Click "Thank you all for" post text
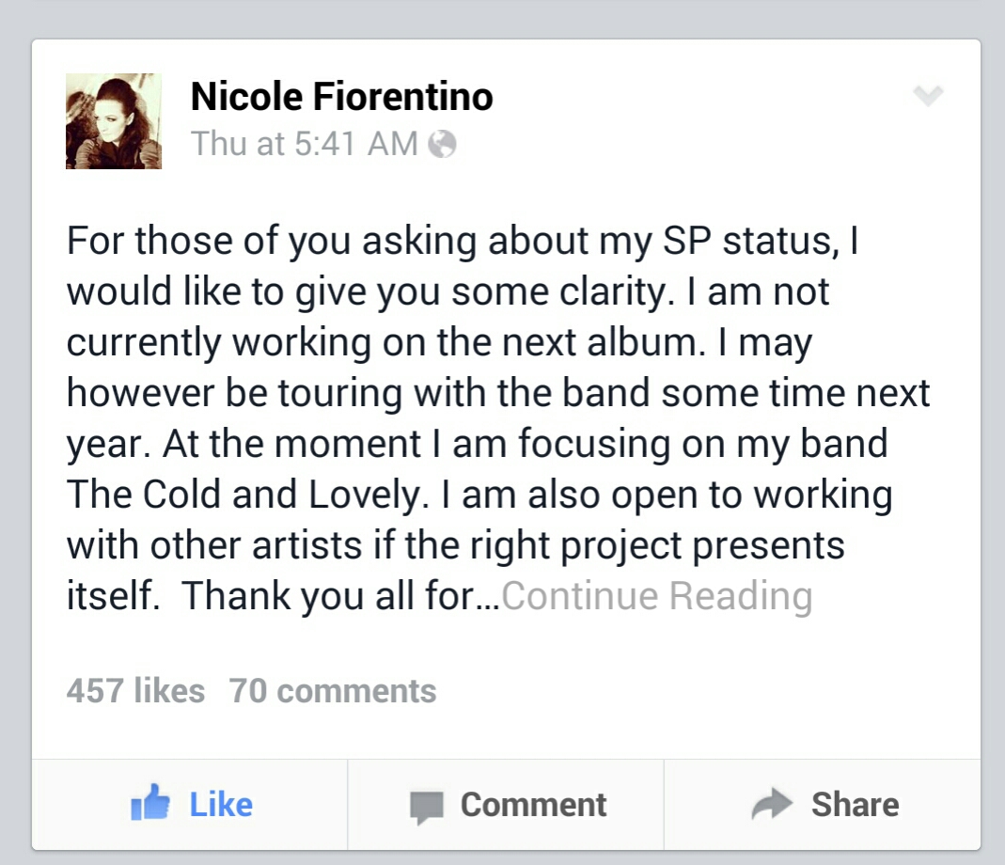Screen dimensions: 1005x865 (328, 596)
